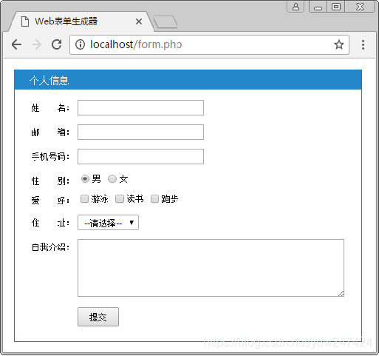Click the browser forward arrow
This screenshot has height=356, width=379.
coord(37,44)
